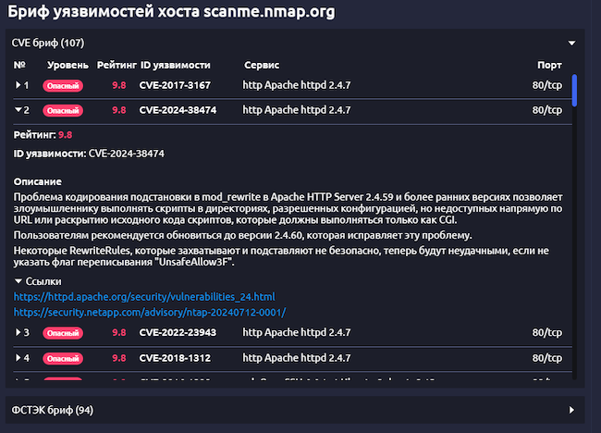This screenshot has height=433, width=601.
Task: Expand row 4 disclosure triangle
Action: (x=18, y=357)
